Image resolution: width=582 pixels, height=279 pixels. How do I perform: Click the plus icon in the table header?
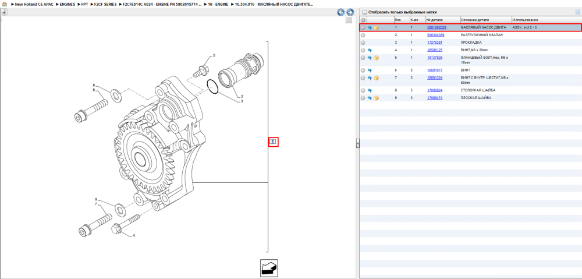(363, 20)
